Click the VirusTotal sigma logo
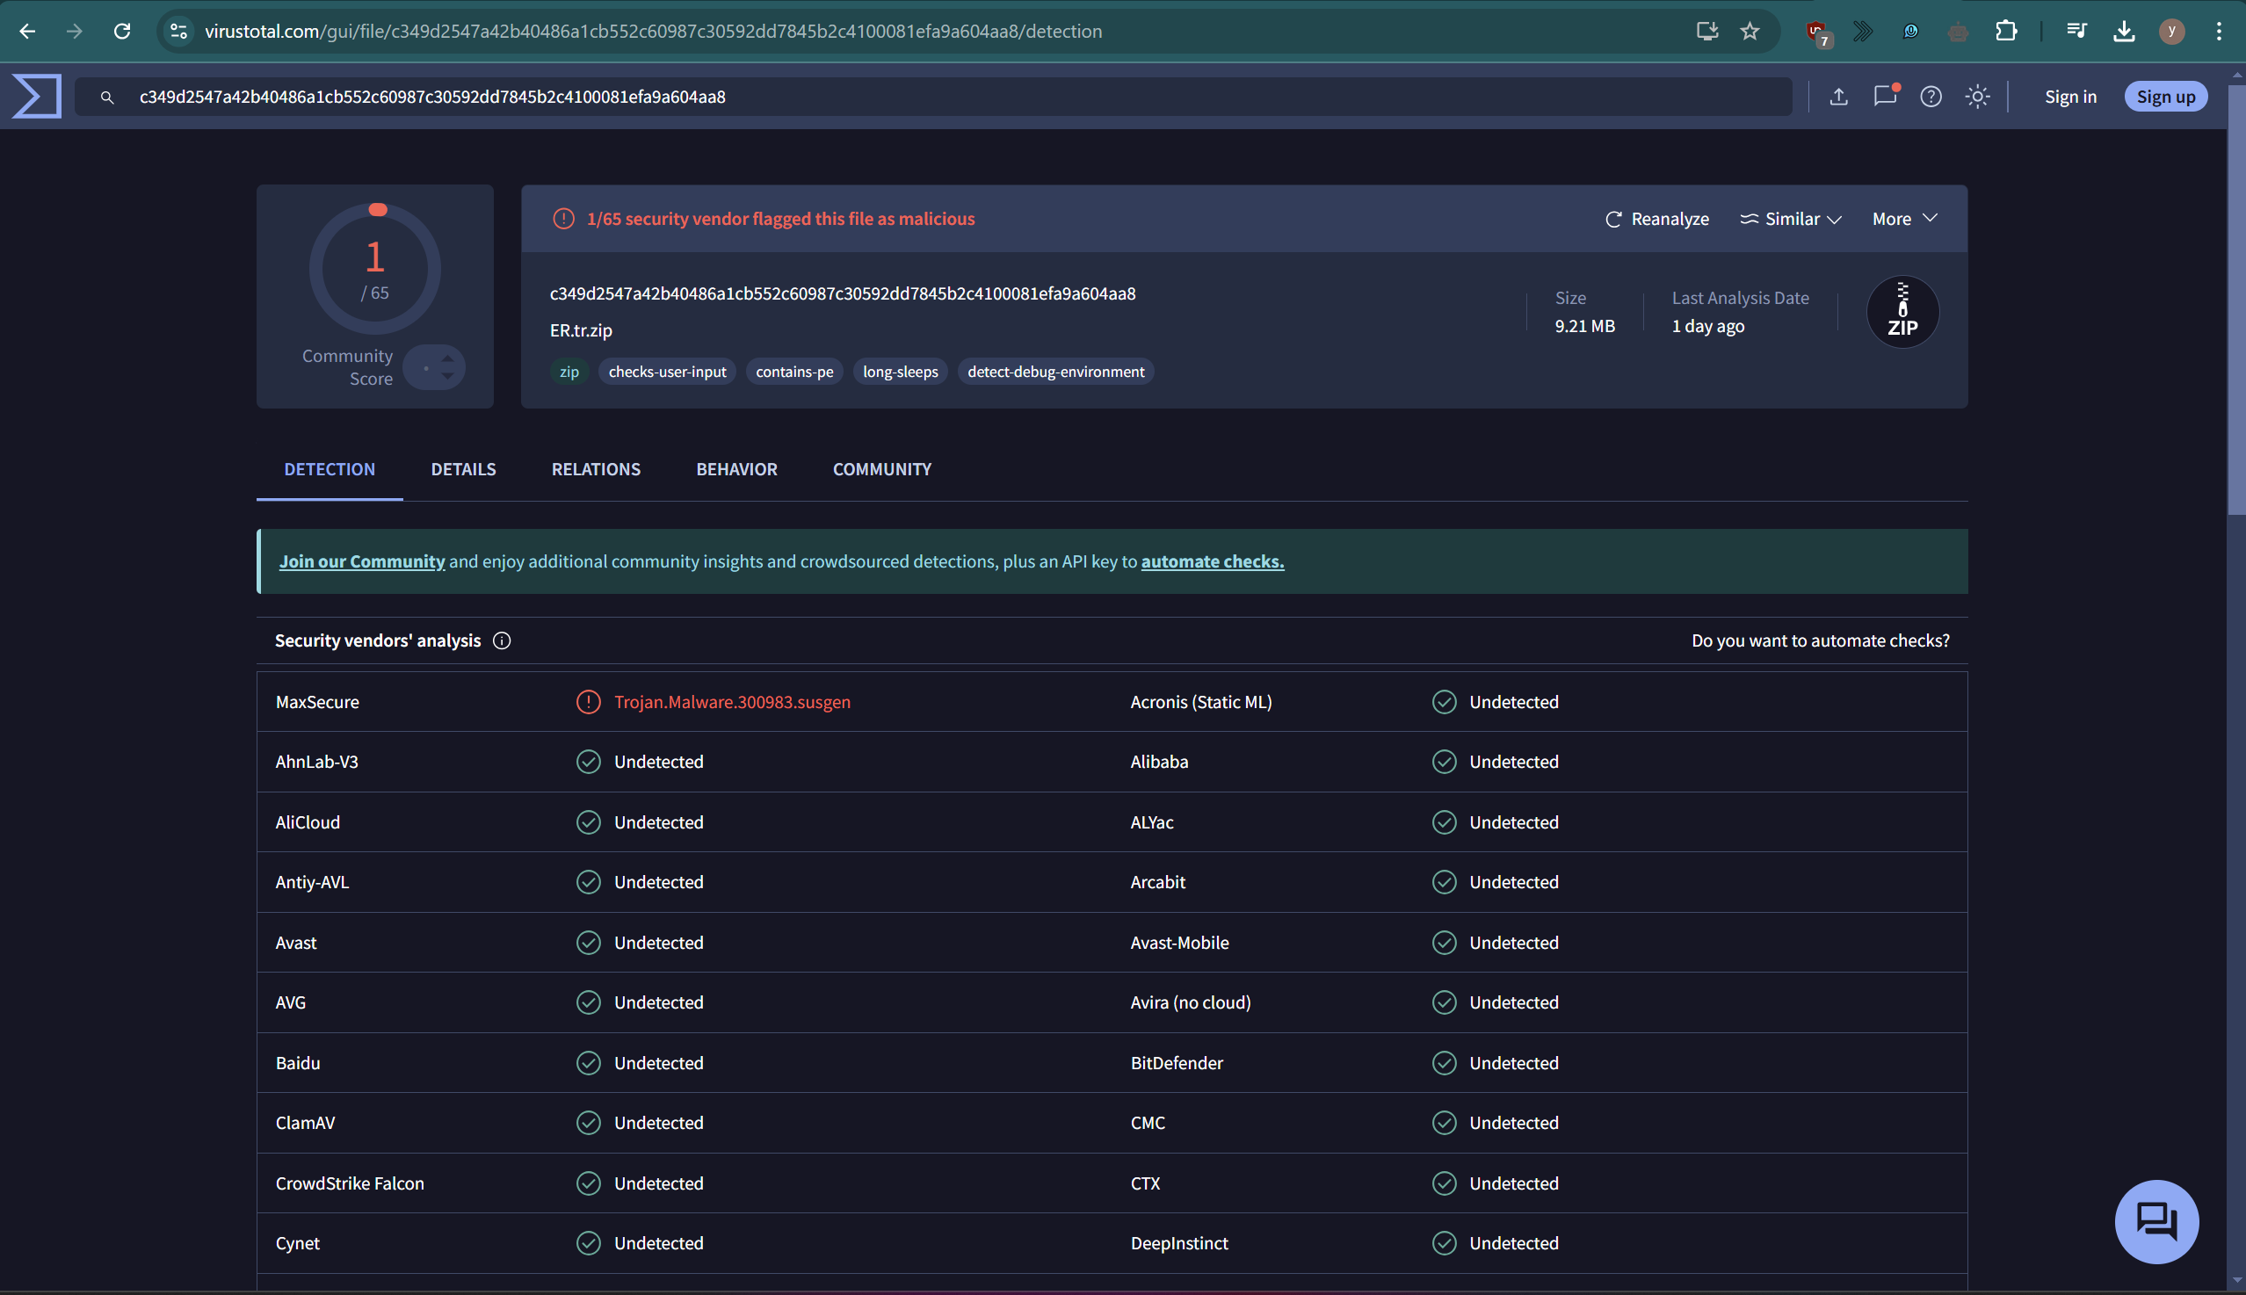 click(37, 96)
